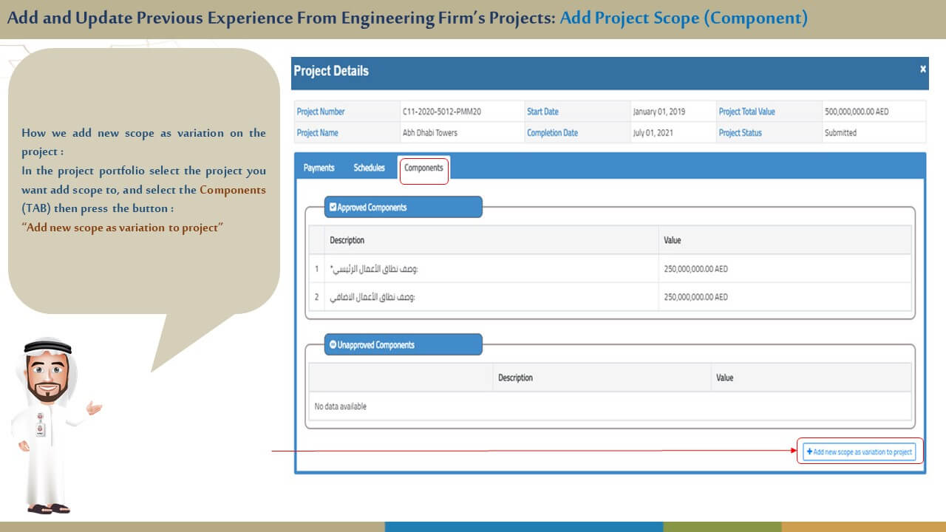This screenshot has width=946, height=532.
Task: Open the Schedules tab
Action: tap(369, 168)
